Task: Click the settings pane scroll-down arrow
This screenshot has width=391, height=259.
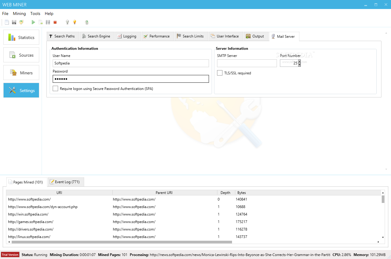Action: (x=386, y=169)
